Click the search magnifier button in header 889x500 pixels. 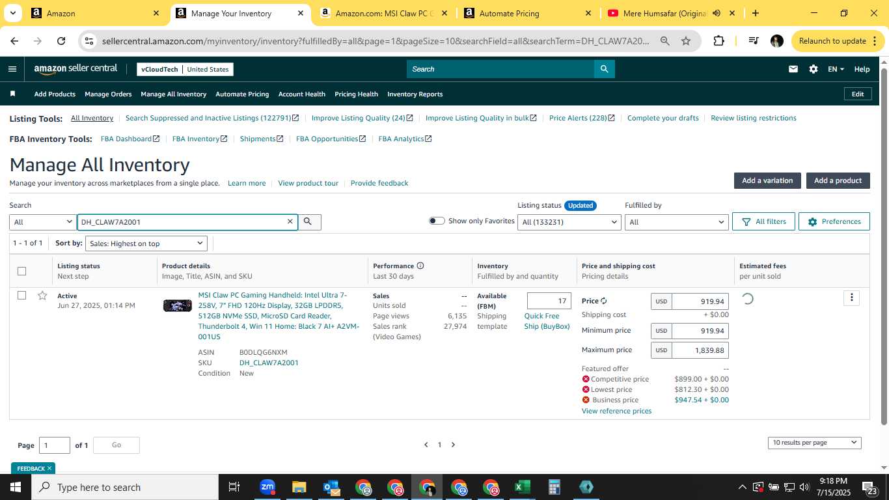tap(604, 69)
